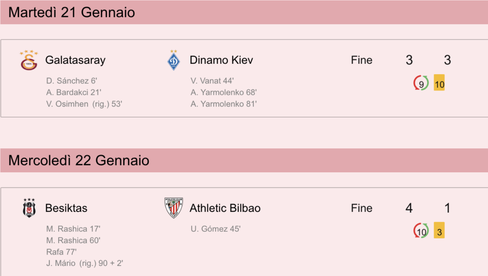Click A. Yarmolenko 81' goal entry

224,104
